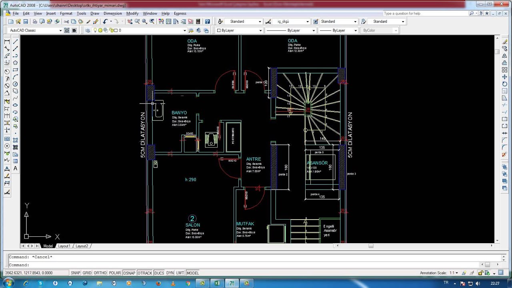Select the Revision Cloud tool
Image resolution: width=512 pixels, height=288 pixels.
pyautogui.click(x=15, y=91)
